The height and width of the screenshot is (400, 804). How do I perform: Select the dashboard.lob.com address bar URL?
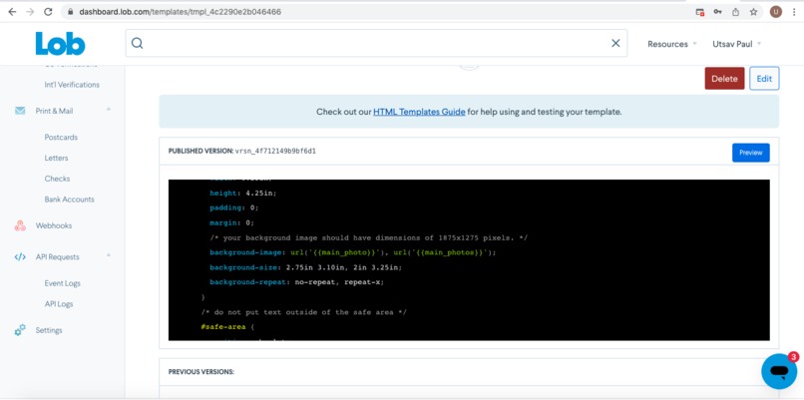pyautogui.click(x=180, y=12)
